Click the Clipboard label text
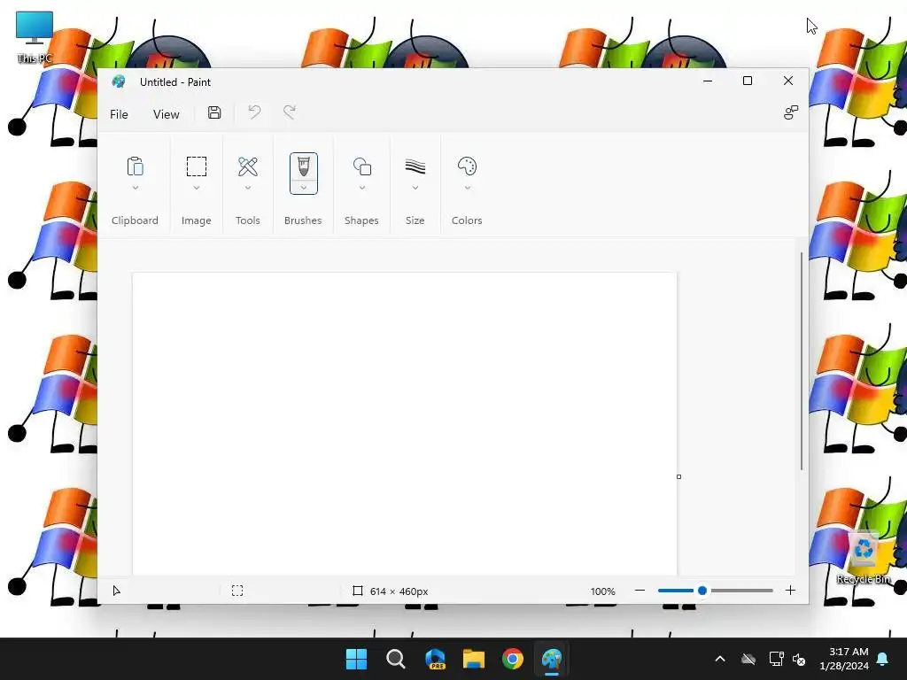Image resolution: width=907 pixels, height=680 pixels. click(x=135, y=220)
